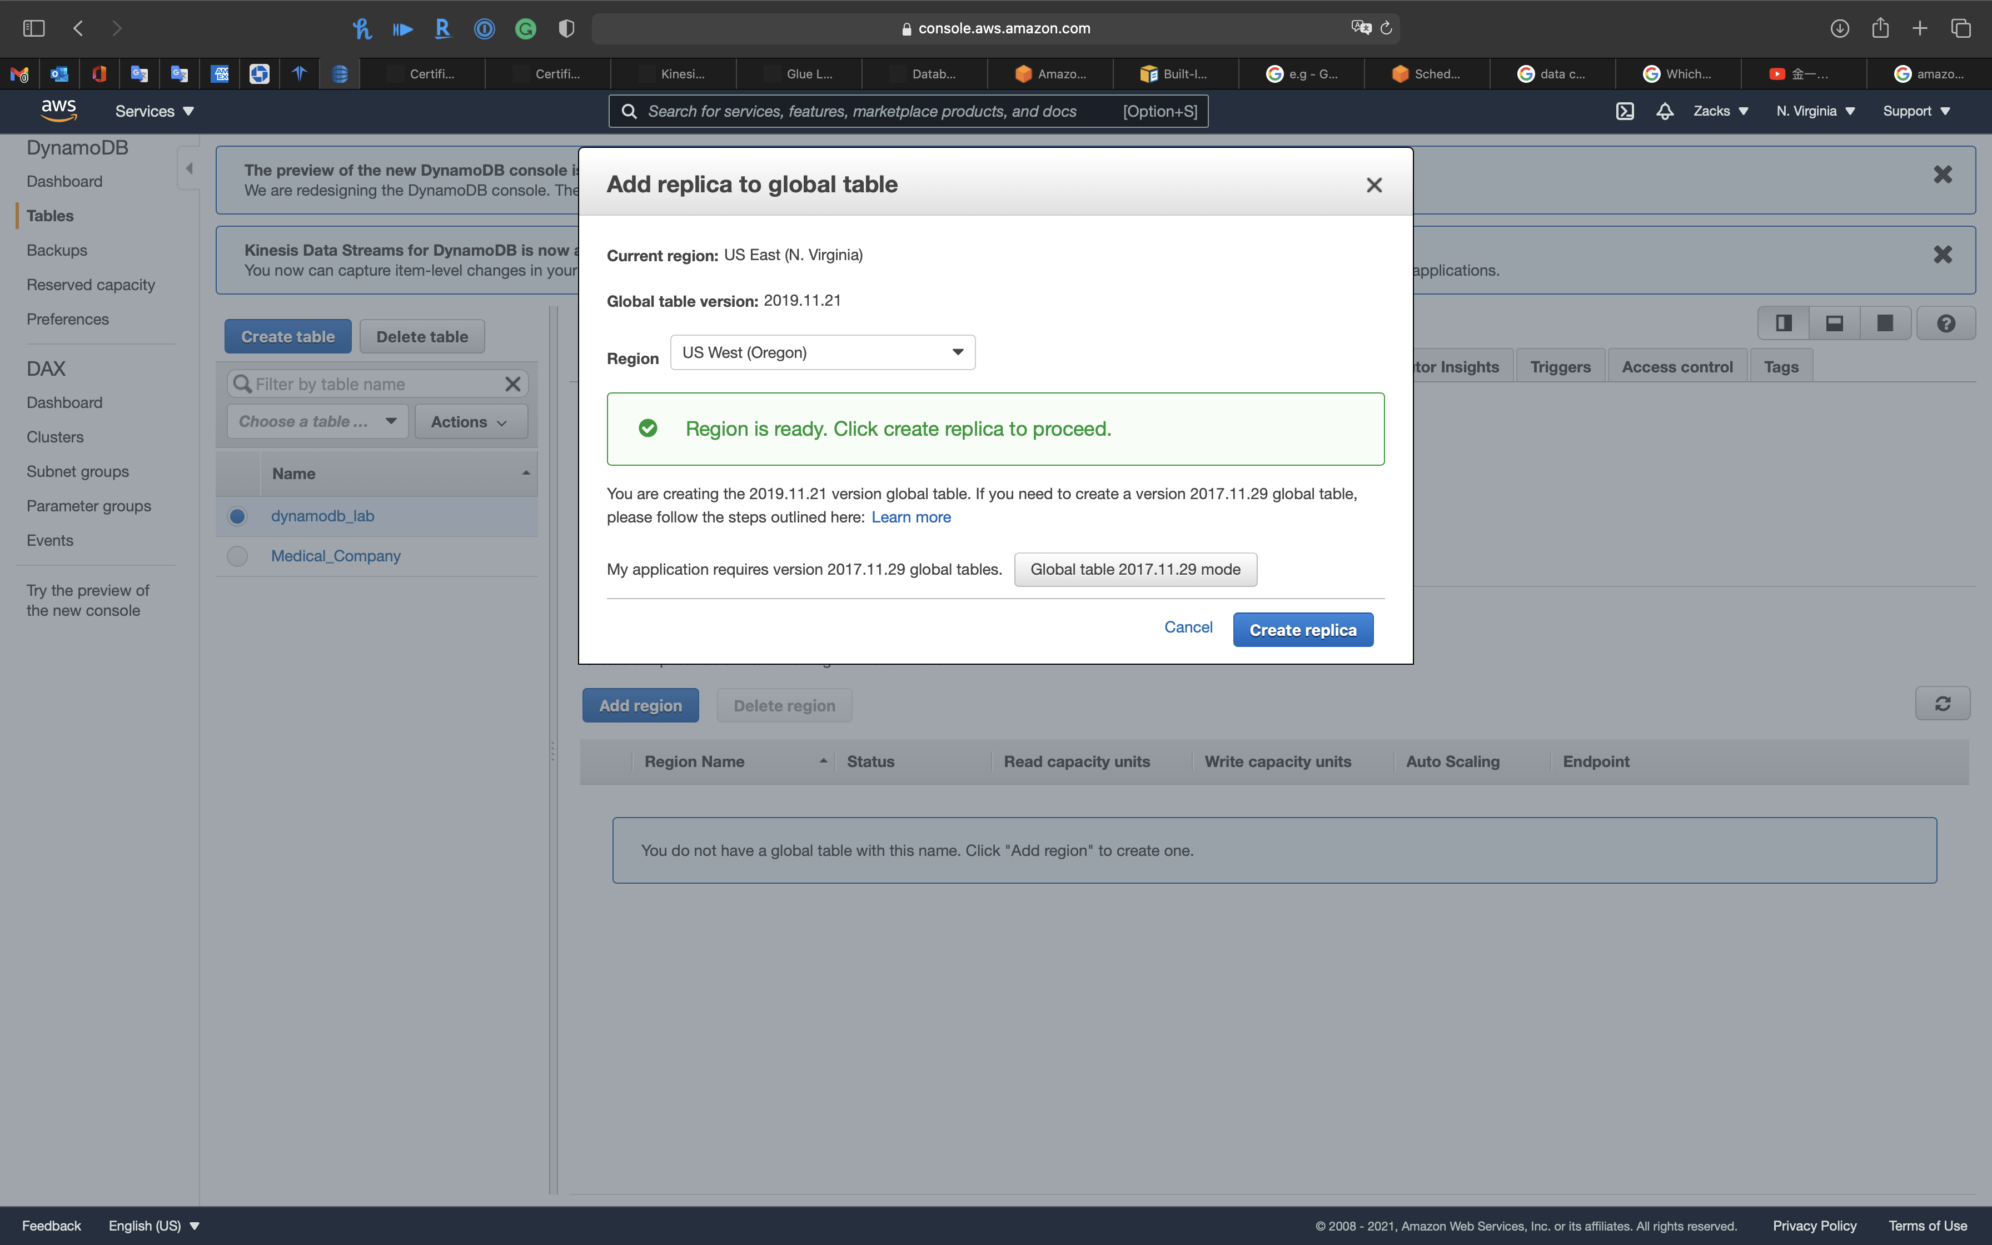Image resolution: width=1992 pixels, height=1245 pixels.
Task: Click the notifications bell icon
Action: pyautogui.click(x=1665, y=111)
